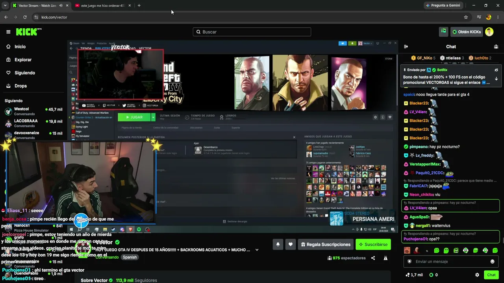Open chat settings gear

coord(477,275)
